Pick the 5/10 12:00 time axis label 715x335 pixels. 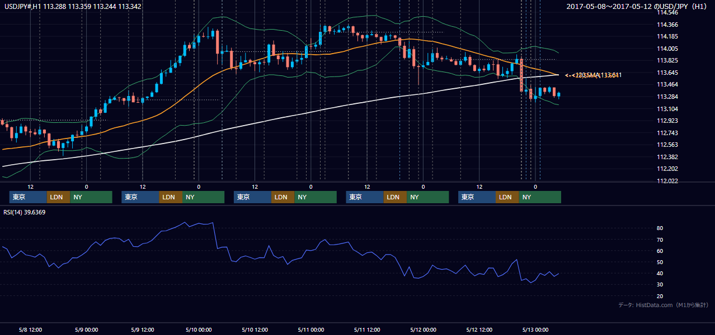pyautogui.click(x=255, y=329)
